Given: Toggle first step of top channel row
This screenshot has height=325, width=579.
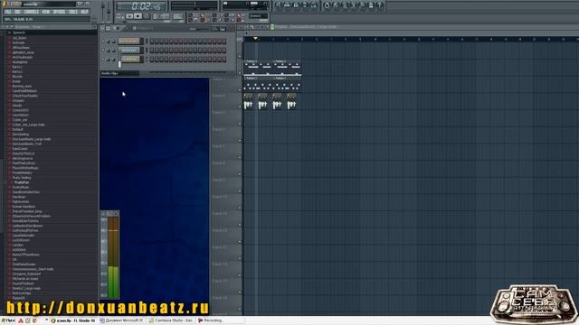Looking at the screenshot, I should point(152,42).
